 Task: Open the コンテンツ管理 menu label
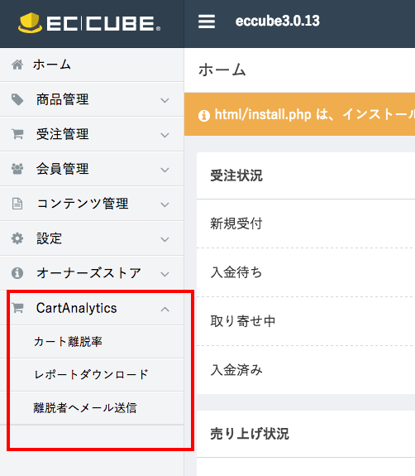[x=83, y=204]
